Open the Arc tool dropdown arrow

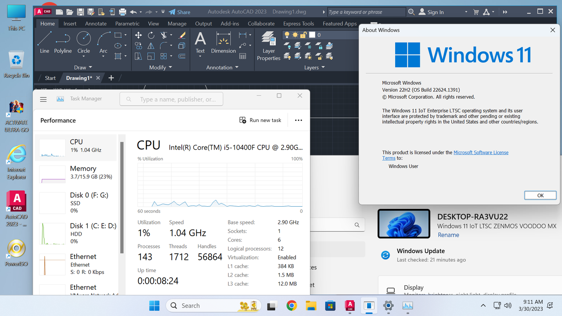tap(103, 56)
